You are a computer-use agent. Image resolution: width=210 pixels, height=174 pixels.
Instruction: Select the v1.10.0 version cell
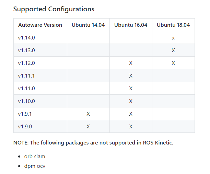point(26,101)
